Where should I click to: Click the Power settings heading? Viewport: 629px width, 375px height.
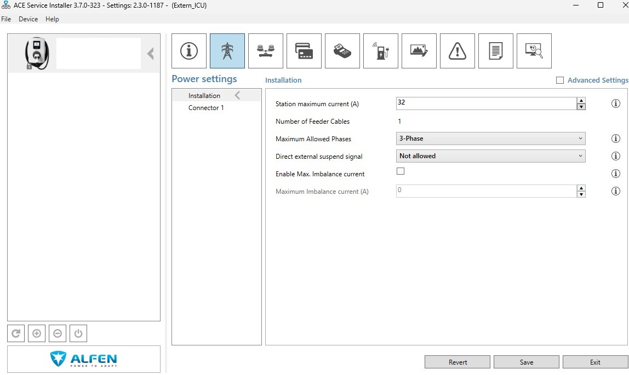[204, 79]
